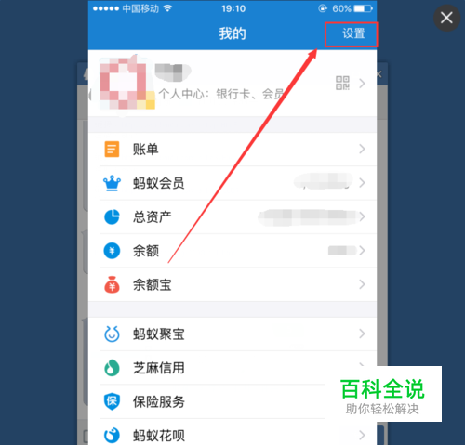Screen dimensions: 465x445
Task: Tap the 我的 page title
Action: [x=232, y=33]
